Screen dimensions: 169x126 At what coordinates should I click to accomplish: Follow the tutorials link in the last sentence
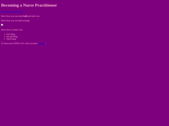click(42, 43)
